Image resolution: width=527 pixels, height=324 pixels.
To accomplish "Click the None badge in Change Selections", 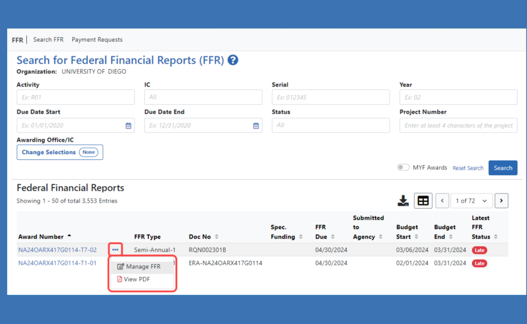I will [x=89, y=152].
